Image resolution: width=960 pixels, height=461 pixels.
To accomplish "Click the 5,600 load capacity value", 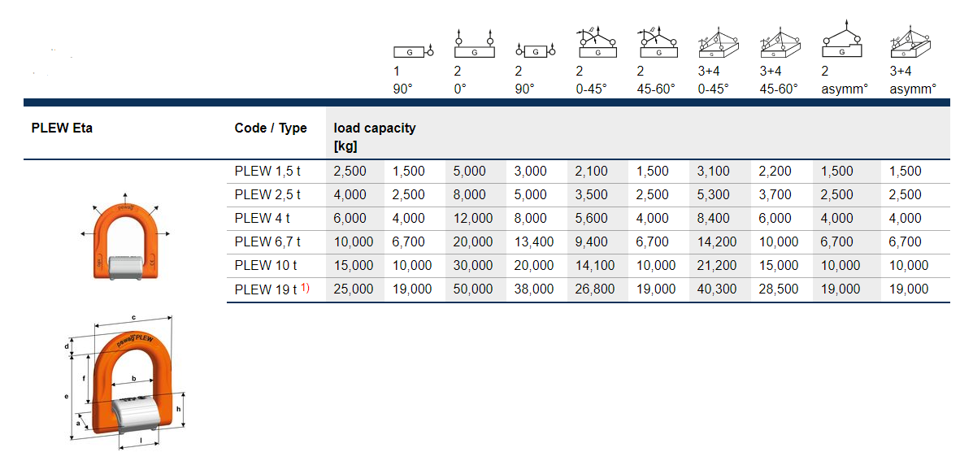I will [x=592, y=219].
